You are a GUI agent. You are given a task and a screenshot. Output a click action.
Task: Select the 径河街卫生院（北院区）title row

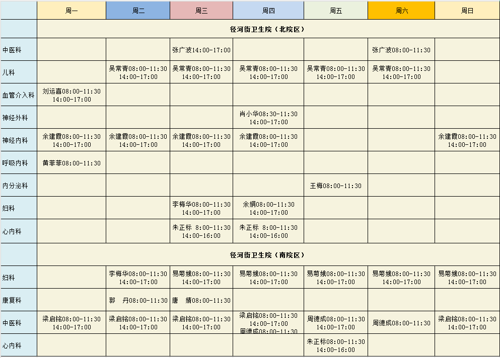268,29
